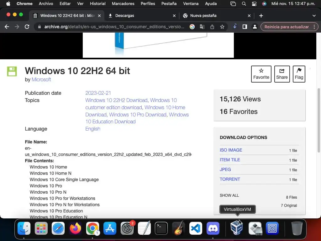This screenshot has height=241, width=321.
Task: Open TextEdit from the Dock
Action: [144, 228]
